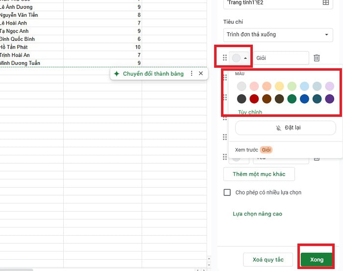Close the 'Chuyển đổi thành bảng' suggestion
The image size is (343, 271).
200,74
